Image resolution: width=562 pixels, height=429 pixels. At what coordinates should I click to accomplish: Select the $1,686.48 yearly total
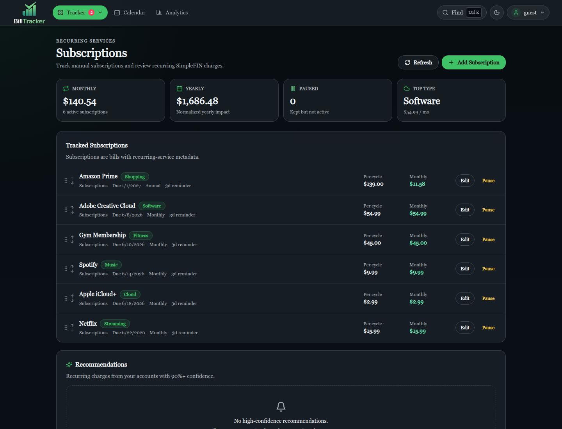point(197,101)
